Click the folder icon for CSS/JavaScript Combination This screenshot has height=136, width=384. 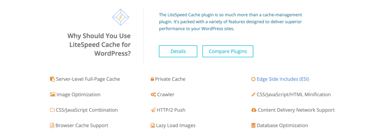point(52,110)
